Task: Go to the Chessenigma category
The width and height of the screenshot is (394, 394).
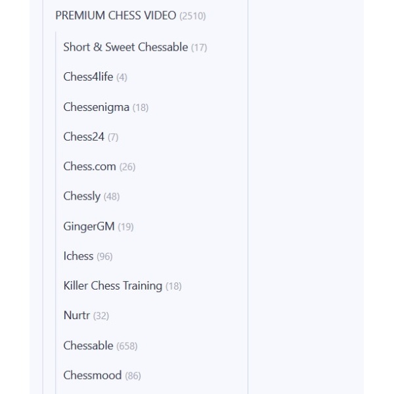Action: coord(96,107)
